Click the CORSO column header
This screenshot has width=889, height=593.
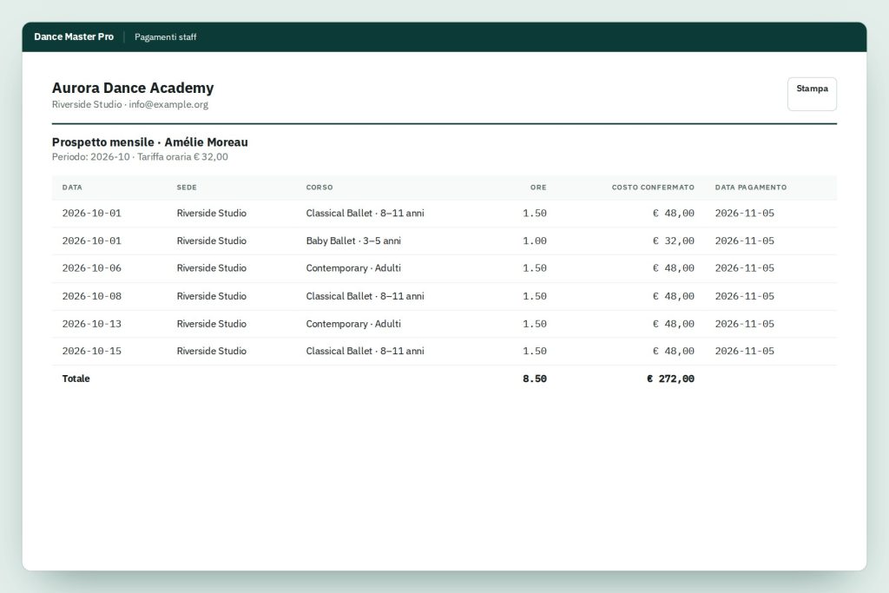[x=319, y=187]
